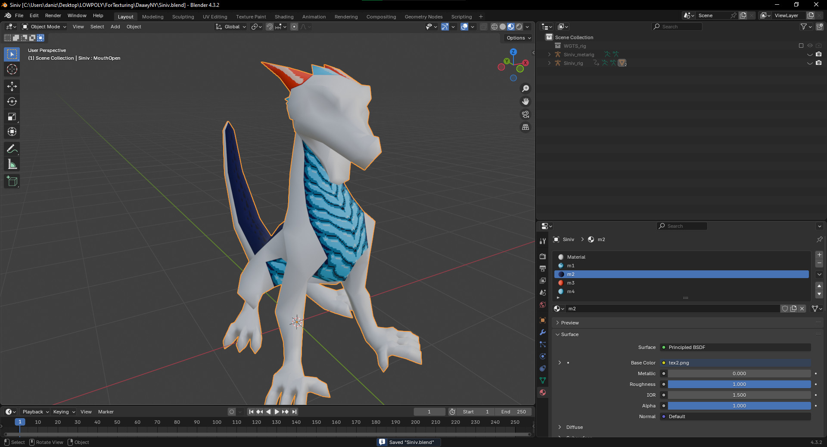Image resolution: width=827 pixels, height=447 pixels.
Task: Select the Select Box tool
Action: 12,54
